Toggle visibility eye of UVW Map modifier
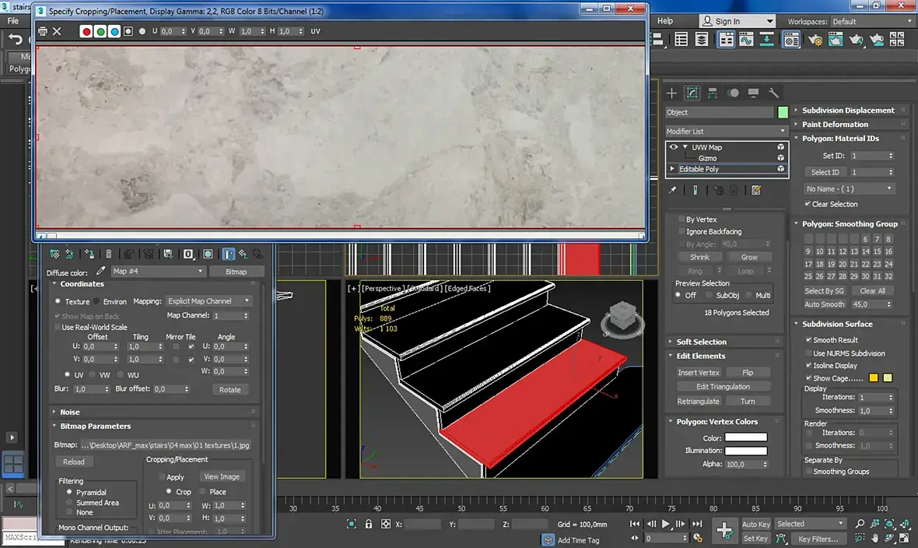 click(x=674, y=147)
